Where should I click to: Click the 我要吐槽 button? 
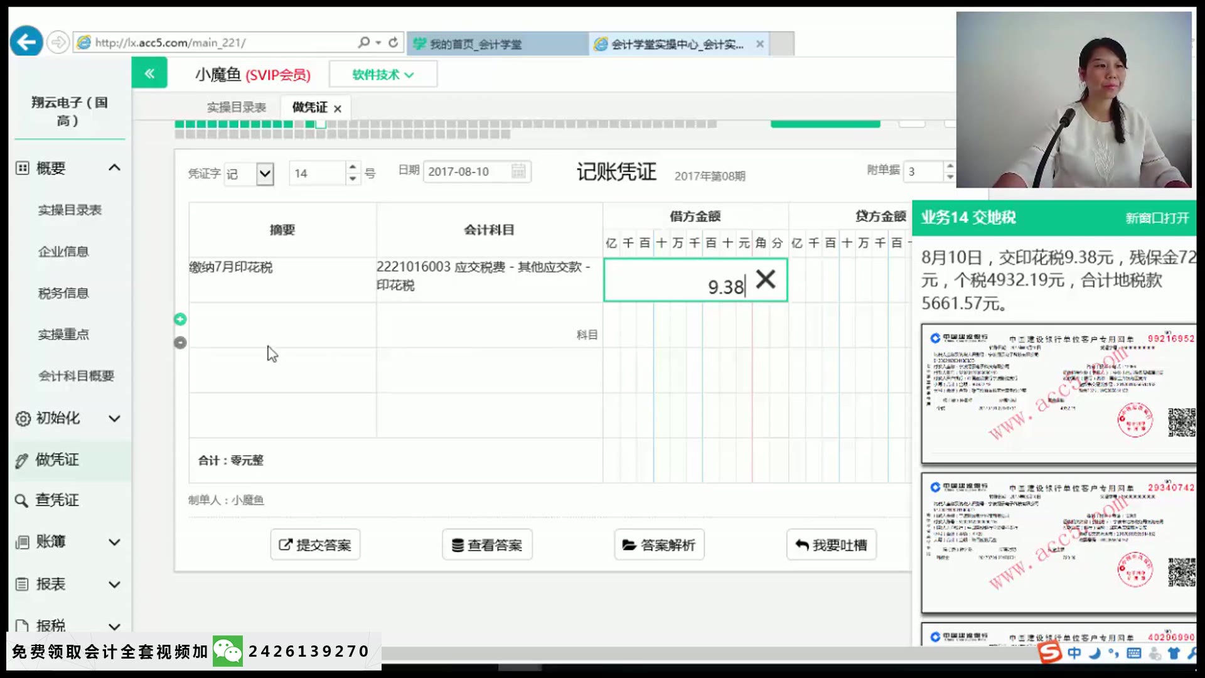tap(831, 544)
